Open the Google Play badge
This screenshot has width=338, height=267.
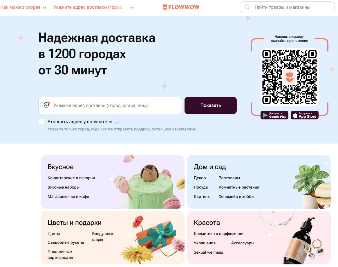pos(274,115)
